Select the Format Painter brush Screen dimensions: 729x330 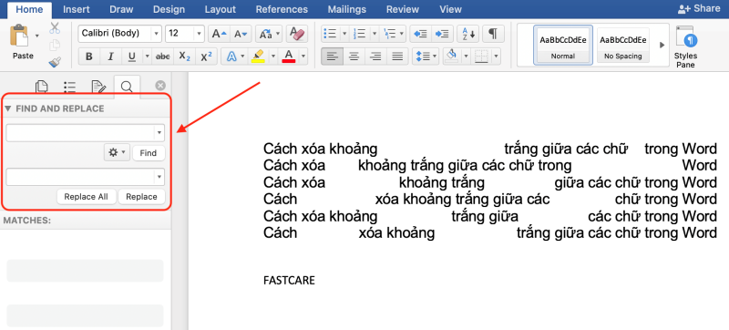click(x=55, y=62)
